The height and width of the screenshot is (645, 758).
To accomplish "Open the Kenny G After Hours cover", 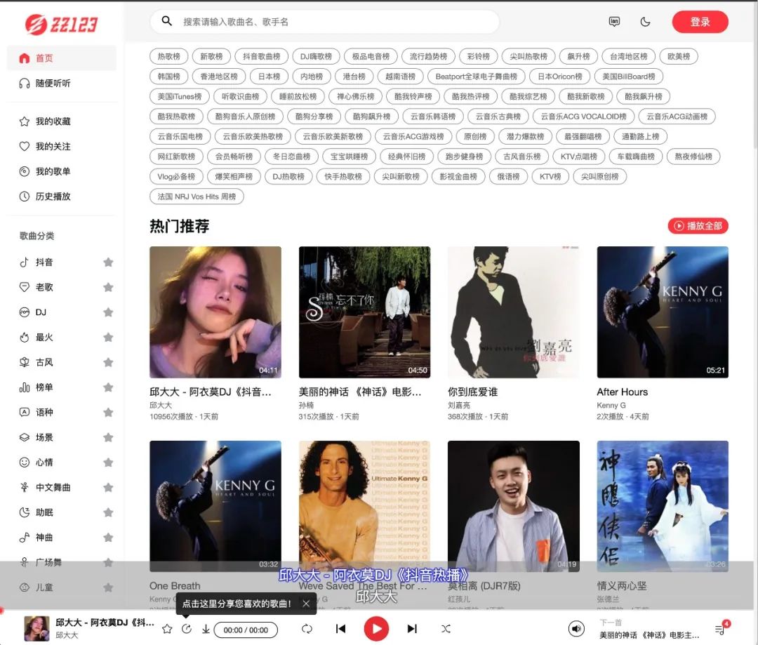I will click(663, 312).
